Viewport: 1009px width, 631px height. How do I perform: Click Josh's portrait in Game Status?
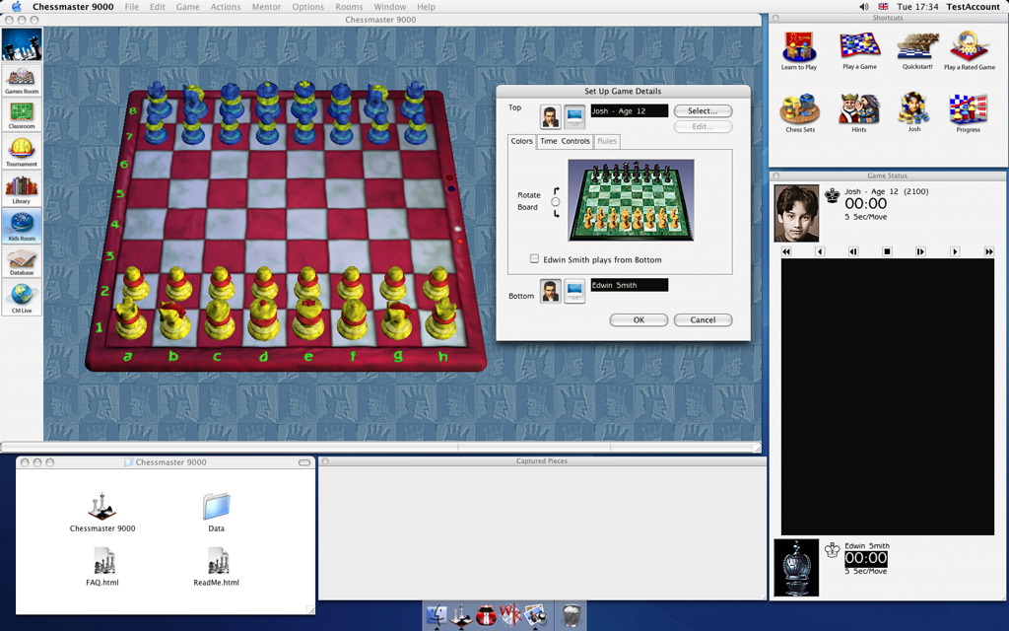pyautogui.click(x=796, y=213)
